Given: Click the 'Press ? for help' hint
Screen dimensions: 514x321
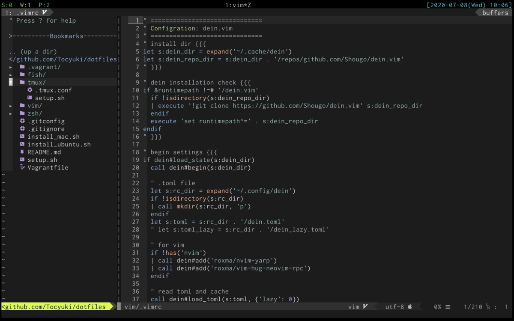Looking at the screenshot, I should click(42, 21).
